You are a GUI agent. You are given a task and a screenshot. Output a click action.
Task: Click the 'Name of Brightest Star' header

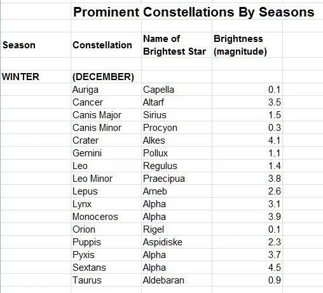click(177, 45)
